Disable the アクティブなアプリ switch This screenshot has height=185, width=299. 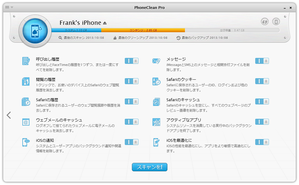(262, 122)
